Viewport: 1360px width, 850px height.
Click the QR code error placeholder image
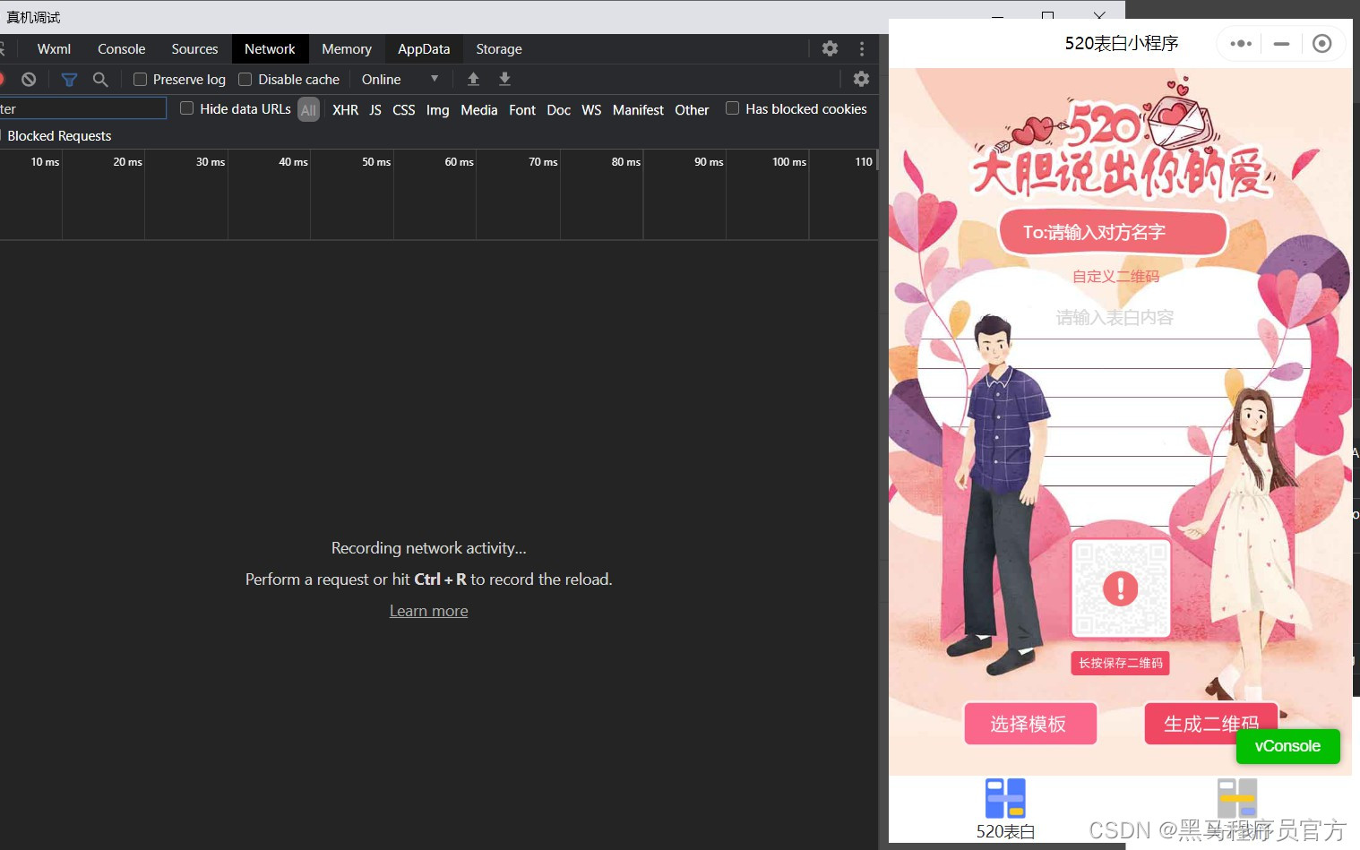coord(1120,588)
